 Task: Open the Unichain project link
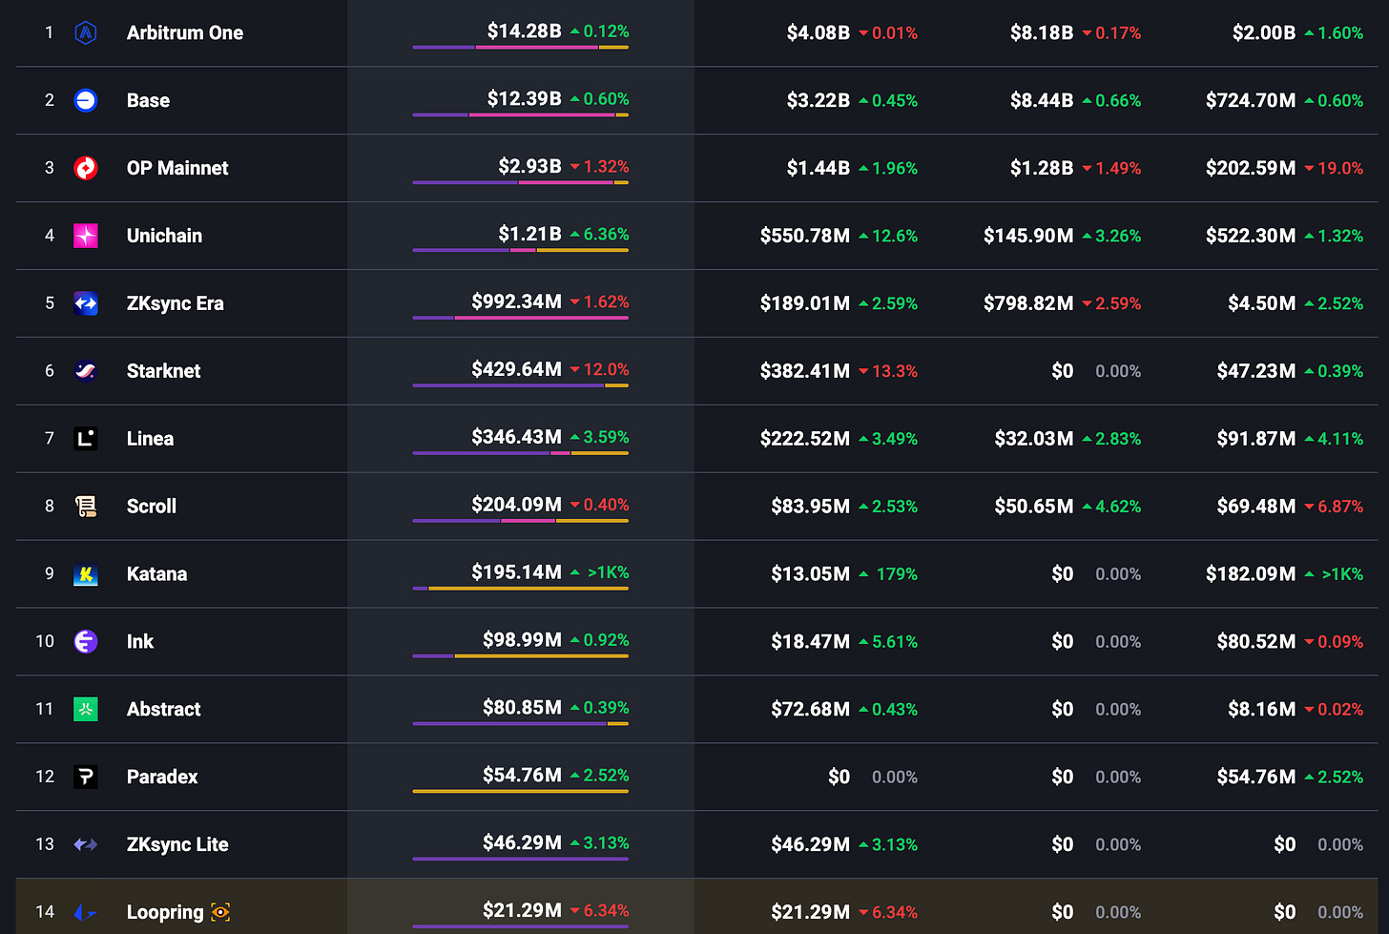point(164,236)
